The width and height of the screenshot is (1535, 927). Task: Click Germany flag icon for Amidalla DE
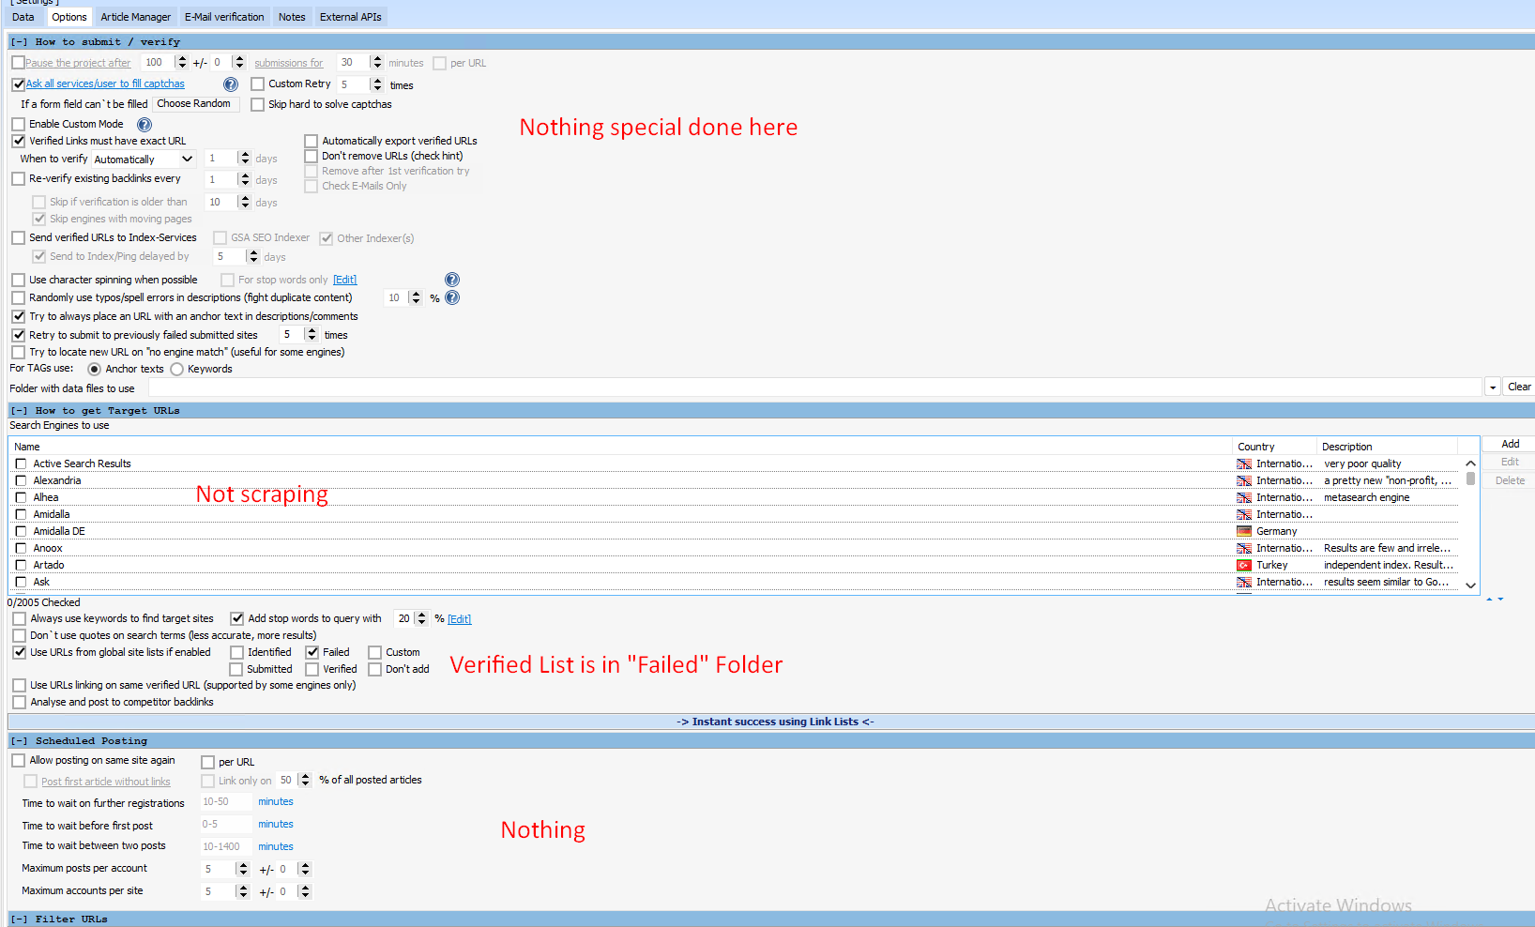(x=1244, y=532)
